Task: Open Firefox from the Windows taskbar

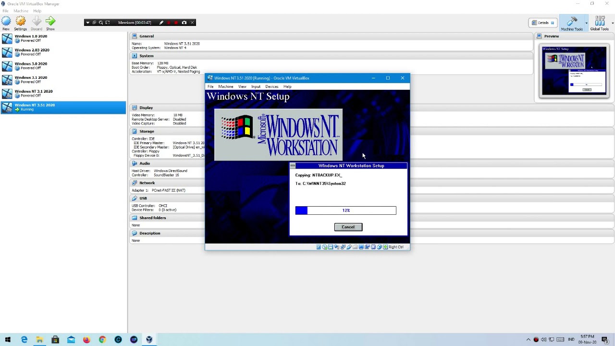Action: pos(86,340)
